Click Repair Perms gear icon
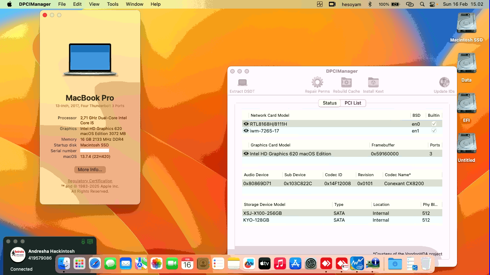The image size is (490, 275). [x=317, y=82]
